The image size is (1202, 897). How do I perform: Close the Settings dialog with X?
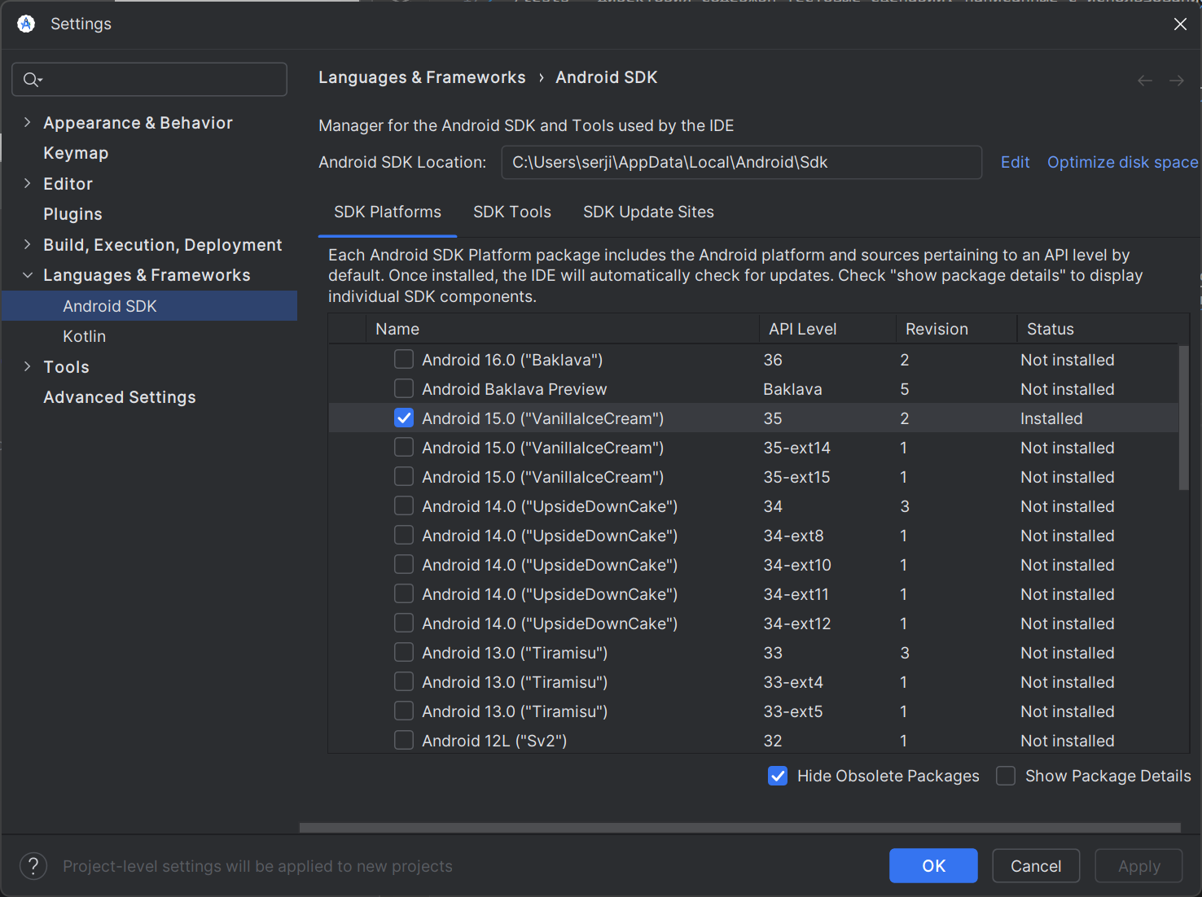click(1180, 24)
